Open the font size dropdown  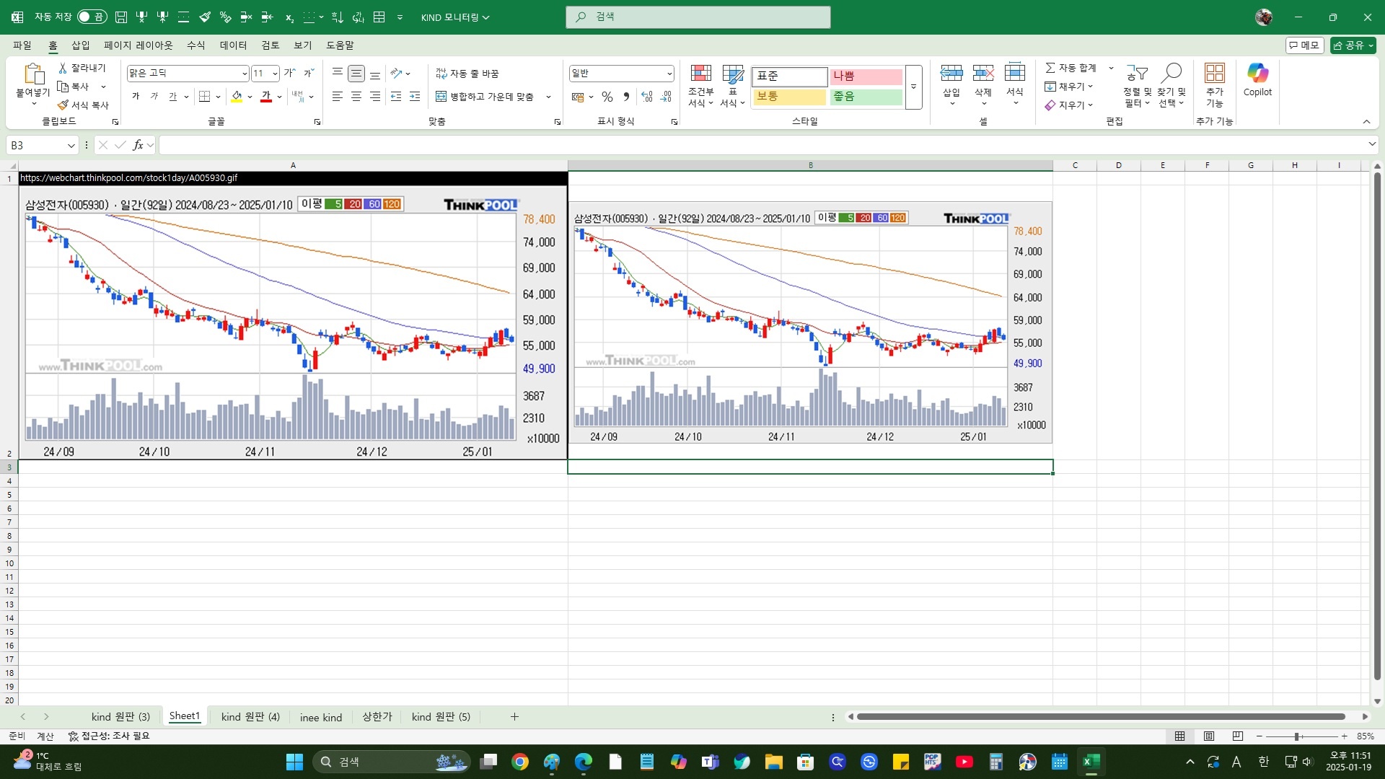pos(275,74)
